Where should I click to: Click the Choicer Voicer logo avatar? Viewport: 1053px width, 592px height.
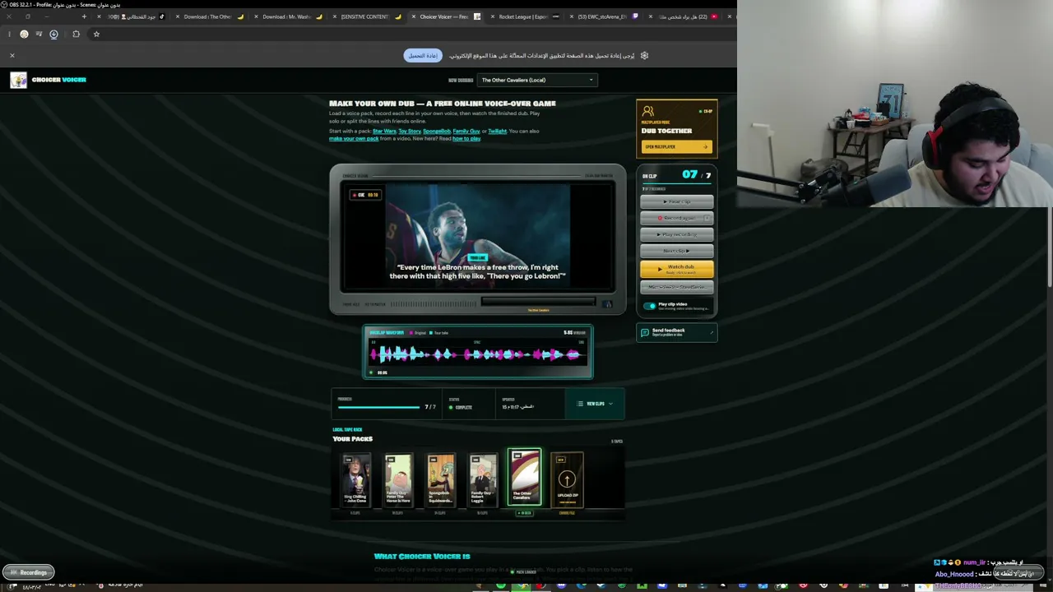click(x=18, y=80)
